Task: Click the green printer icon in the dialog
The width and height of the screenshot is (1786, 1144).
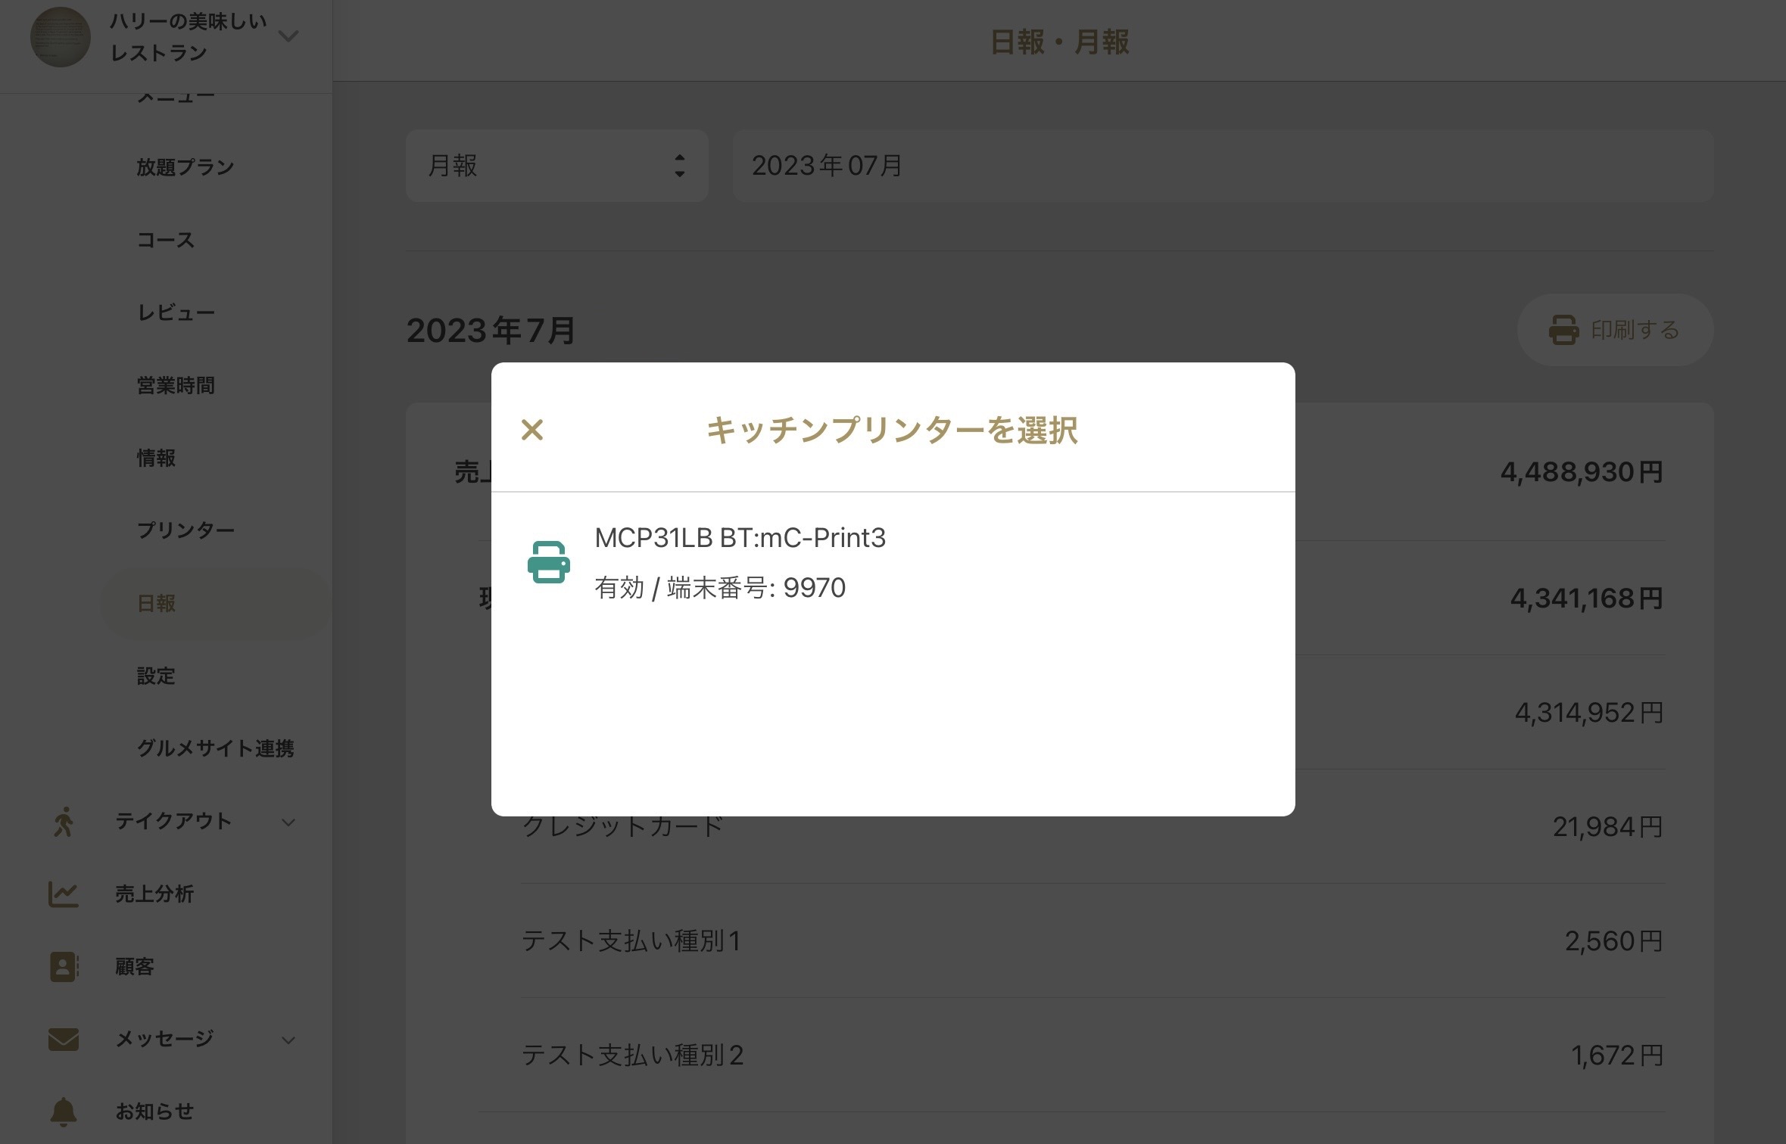Action: pos(549,562)
